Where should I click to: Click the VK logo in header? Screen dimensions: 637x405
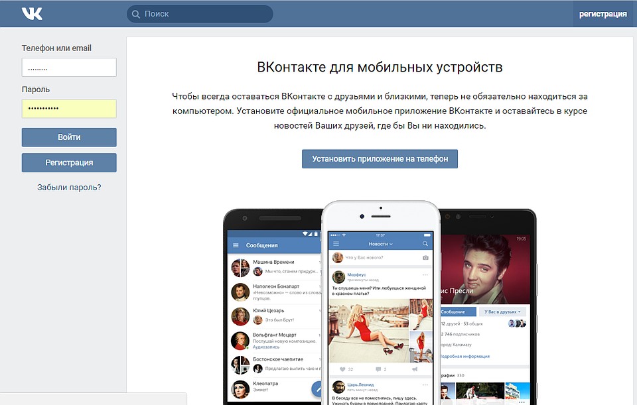pos(32,13)
